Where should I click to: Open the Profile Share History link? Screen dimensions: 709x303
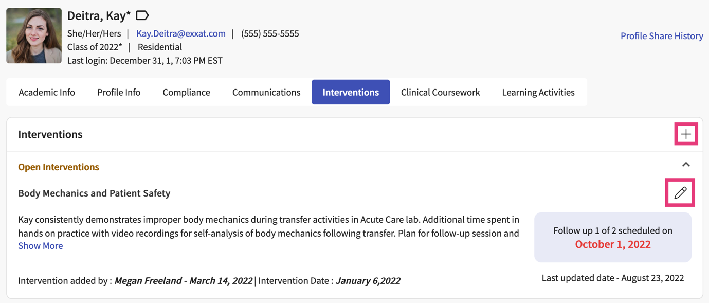[662, 36]
